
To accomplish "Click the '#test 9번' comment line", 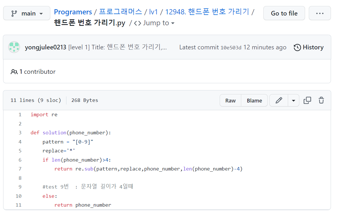I will click(x=88, y=187).
